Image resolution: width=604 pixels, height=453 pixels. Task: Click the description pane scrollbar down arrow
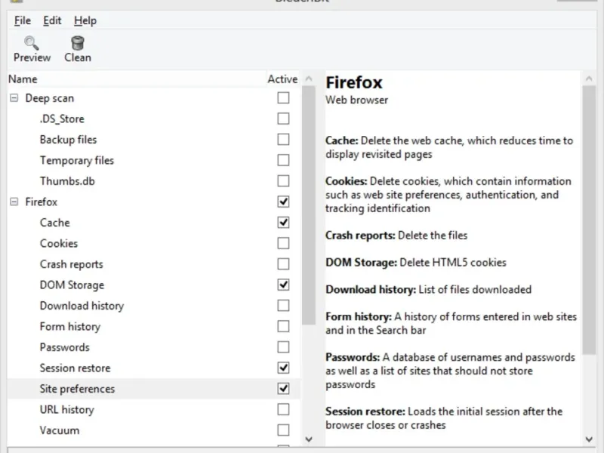pos(589,439)
